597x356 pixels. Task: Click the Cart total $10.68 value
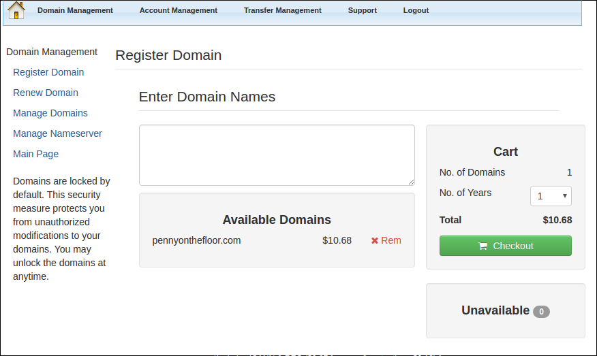(557, 221)
